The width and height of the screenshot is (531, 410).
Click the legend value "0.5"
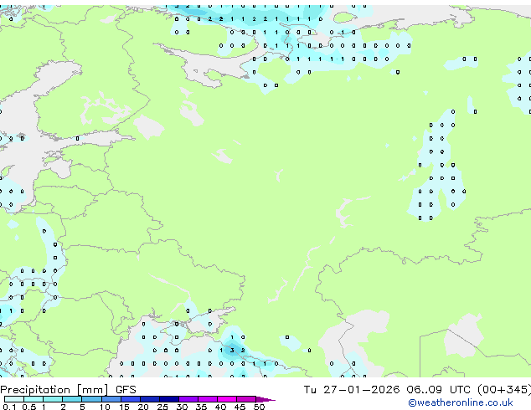pos(29,407)
